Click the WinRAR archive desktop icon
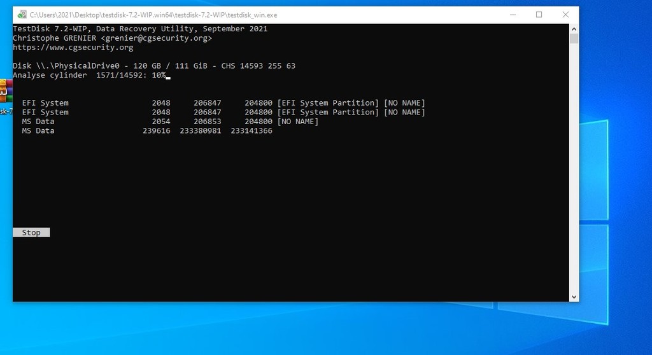Viewport: 652px width, 355px height. 6,91
